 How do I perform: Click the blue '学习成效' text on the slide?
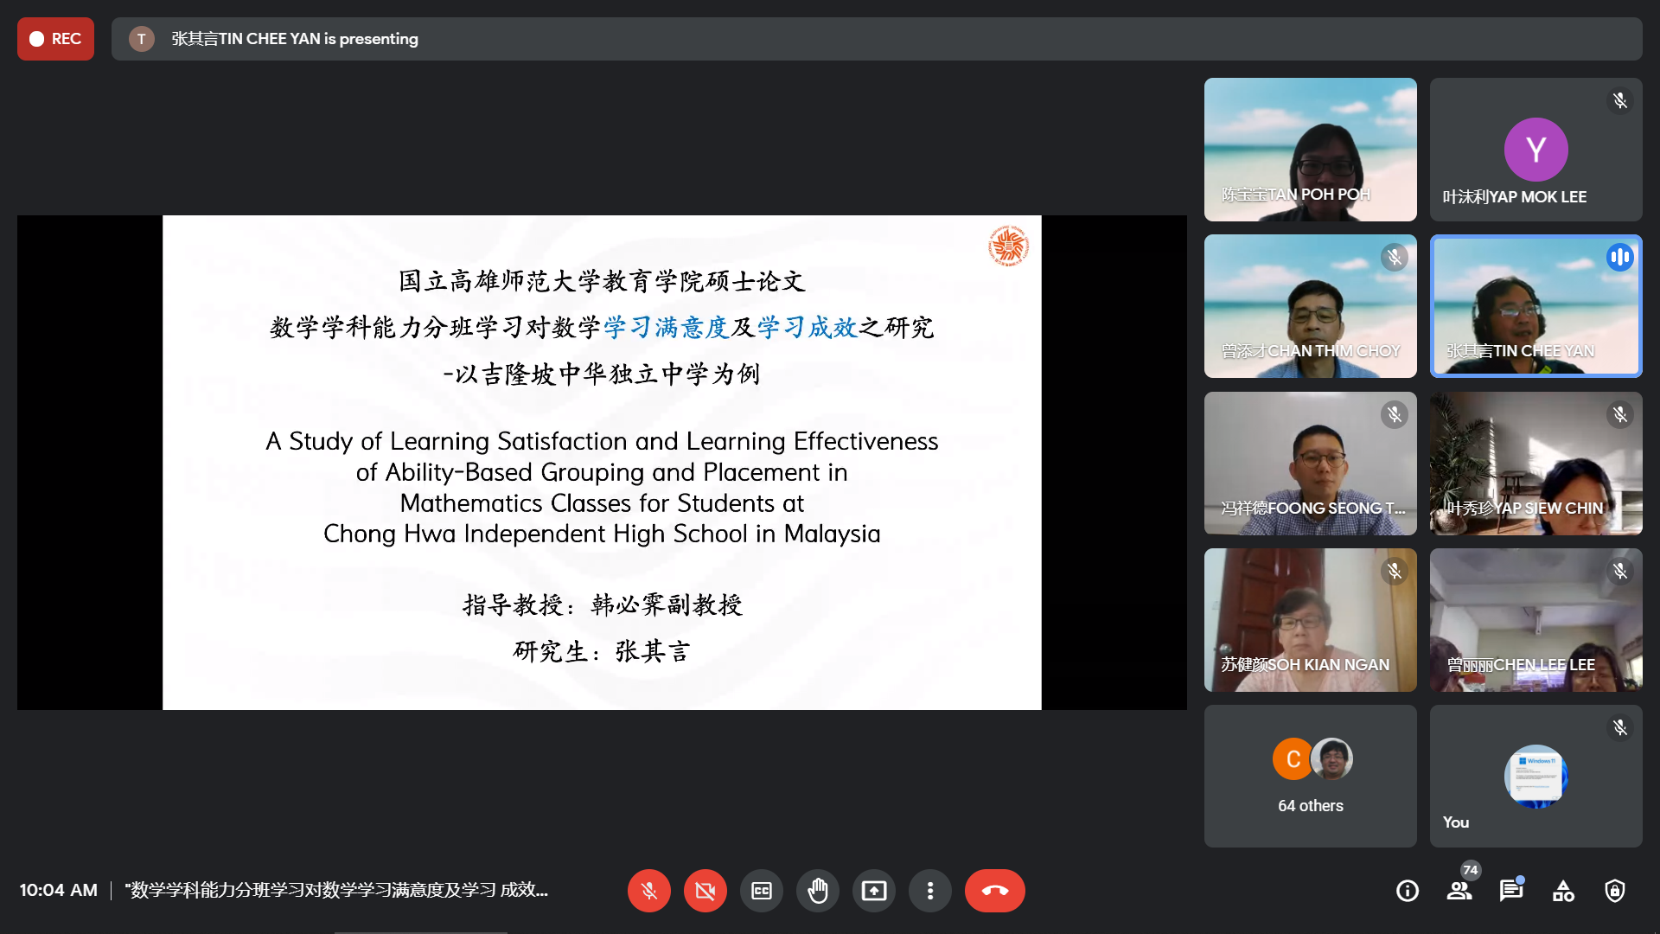pos(807,328)
